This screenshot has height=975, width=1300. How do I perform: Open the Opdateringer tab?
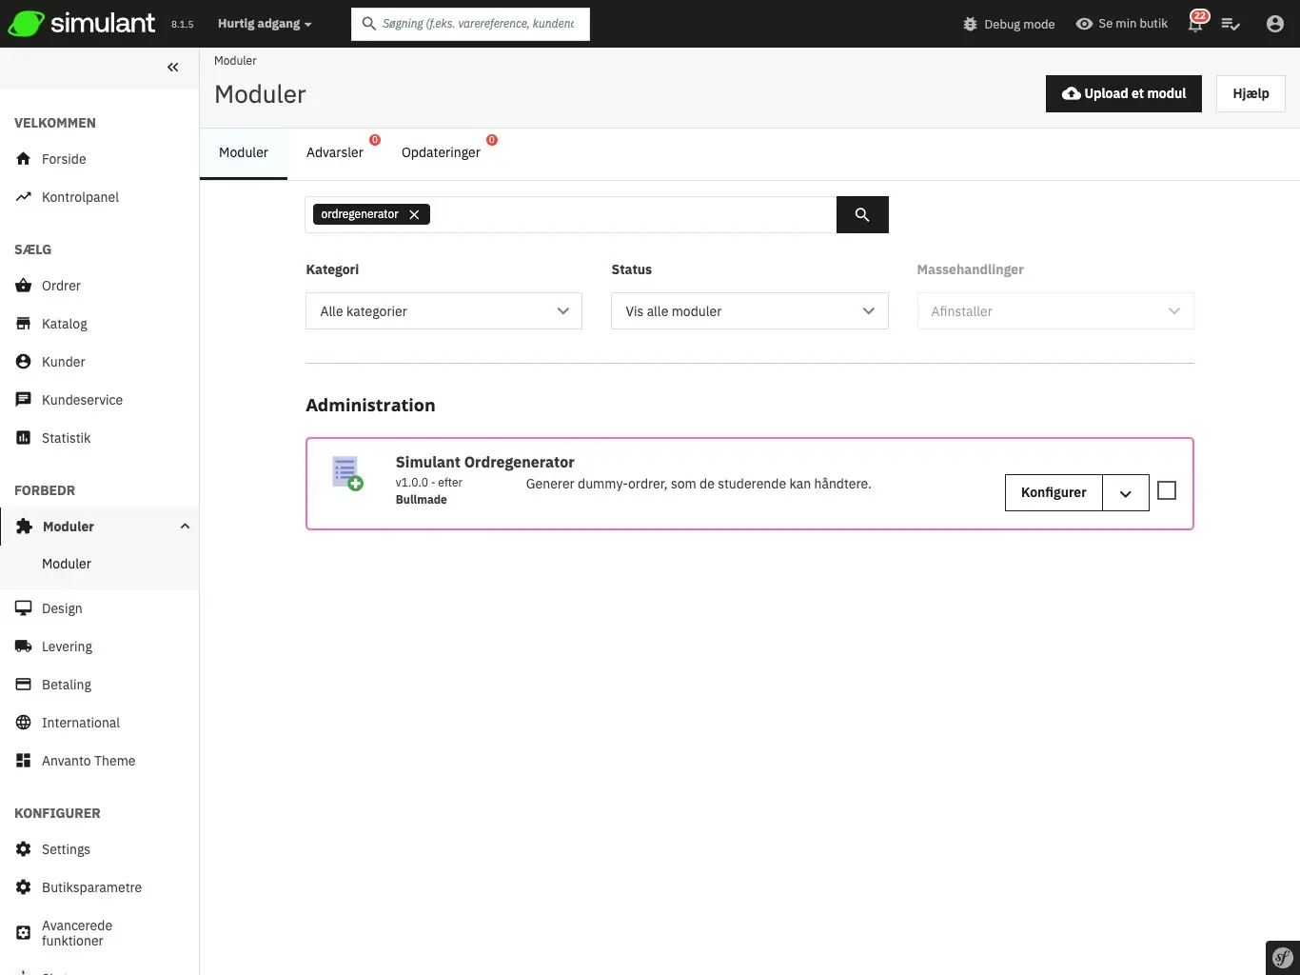[441, 152]
